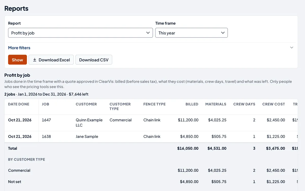Viewport: 305px width, 191px height.
Task: Click the Time frame dropdown chevron arrow
Action: point(223,33)
